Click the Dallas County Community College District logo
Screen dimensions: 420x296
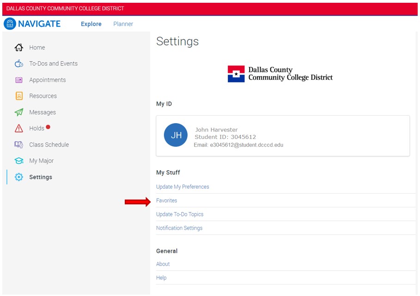[x=280, y=74]
